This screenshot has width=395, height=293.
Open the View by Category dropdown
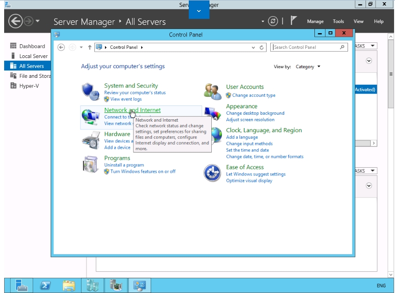coord(308,67)
